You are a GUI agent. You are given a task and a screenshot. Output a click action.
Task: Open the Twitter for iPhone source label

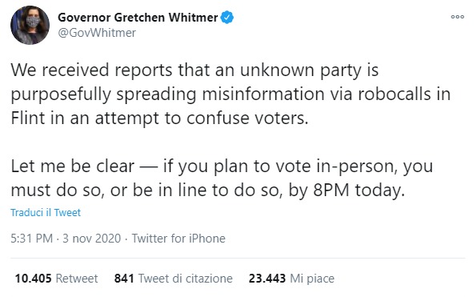[179, 239]
